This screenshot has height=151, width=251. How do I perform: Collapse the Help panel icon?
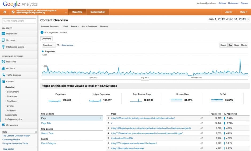(x=36, y=132)
